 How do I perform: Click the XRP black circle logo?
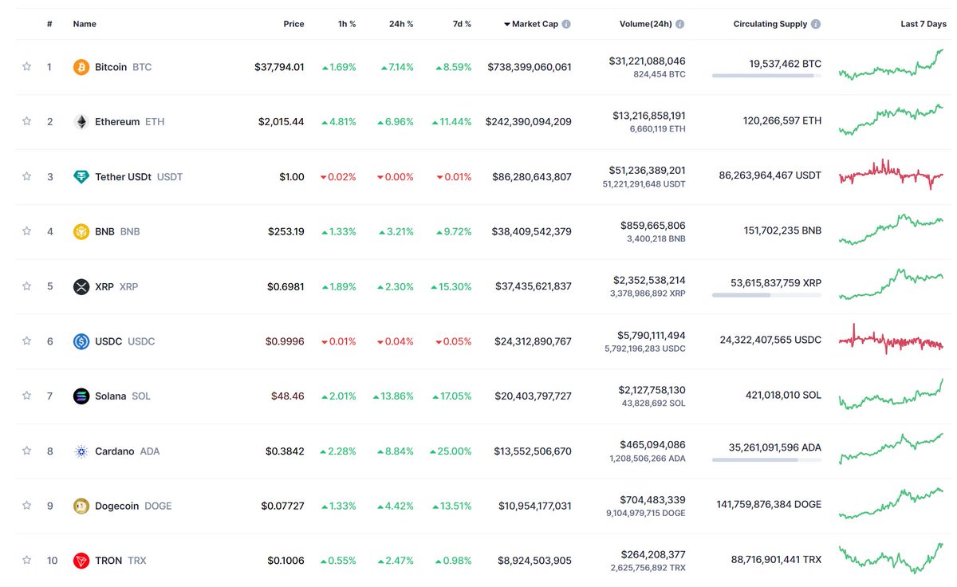coord(81,286)
